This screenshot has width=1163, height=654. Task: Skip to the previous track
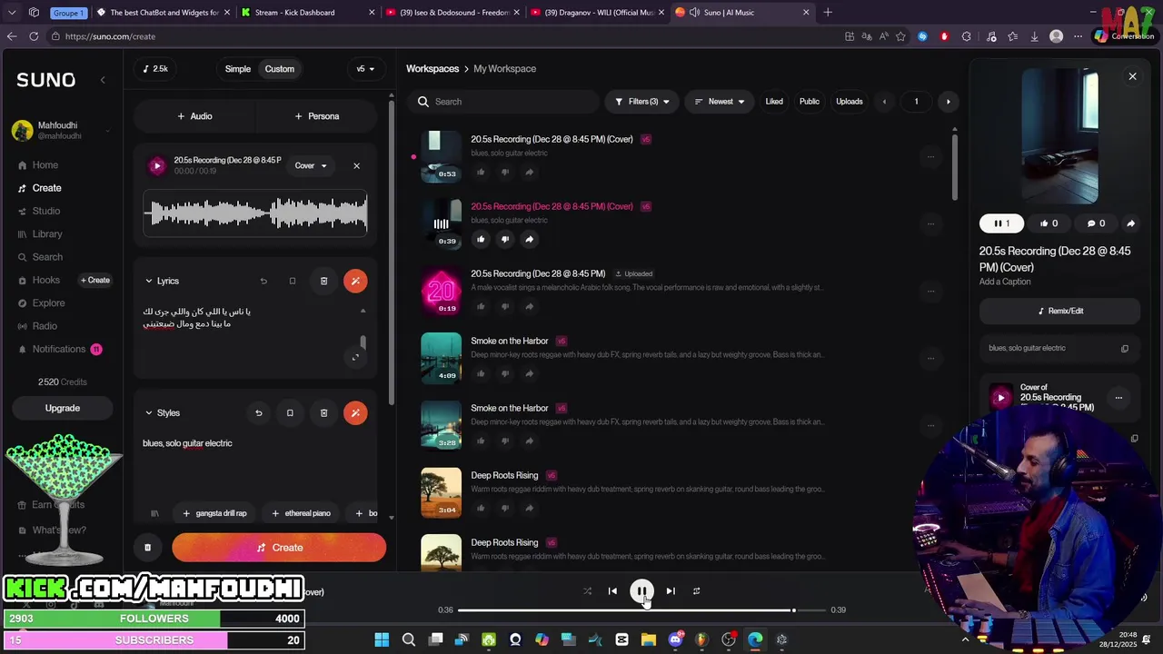tap(612, 591)
